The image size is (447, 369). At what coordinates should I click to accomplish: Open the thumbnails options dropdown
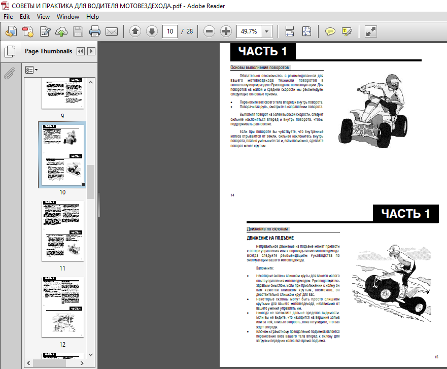[x=31, y=70]
